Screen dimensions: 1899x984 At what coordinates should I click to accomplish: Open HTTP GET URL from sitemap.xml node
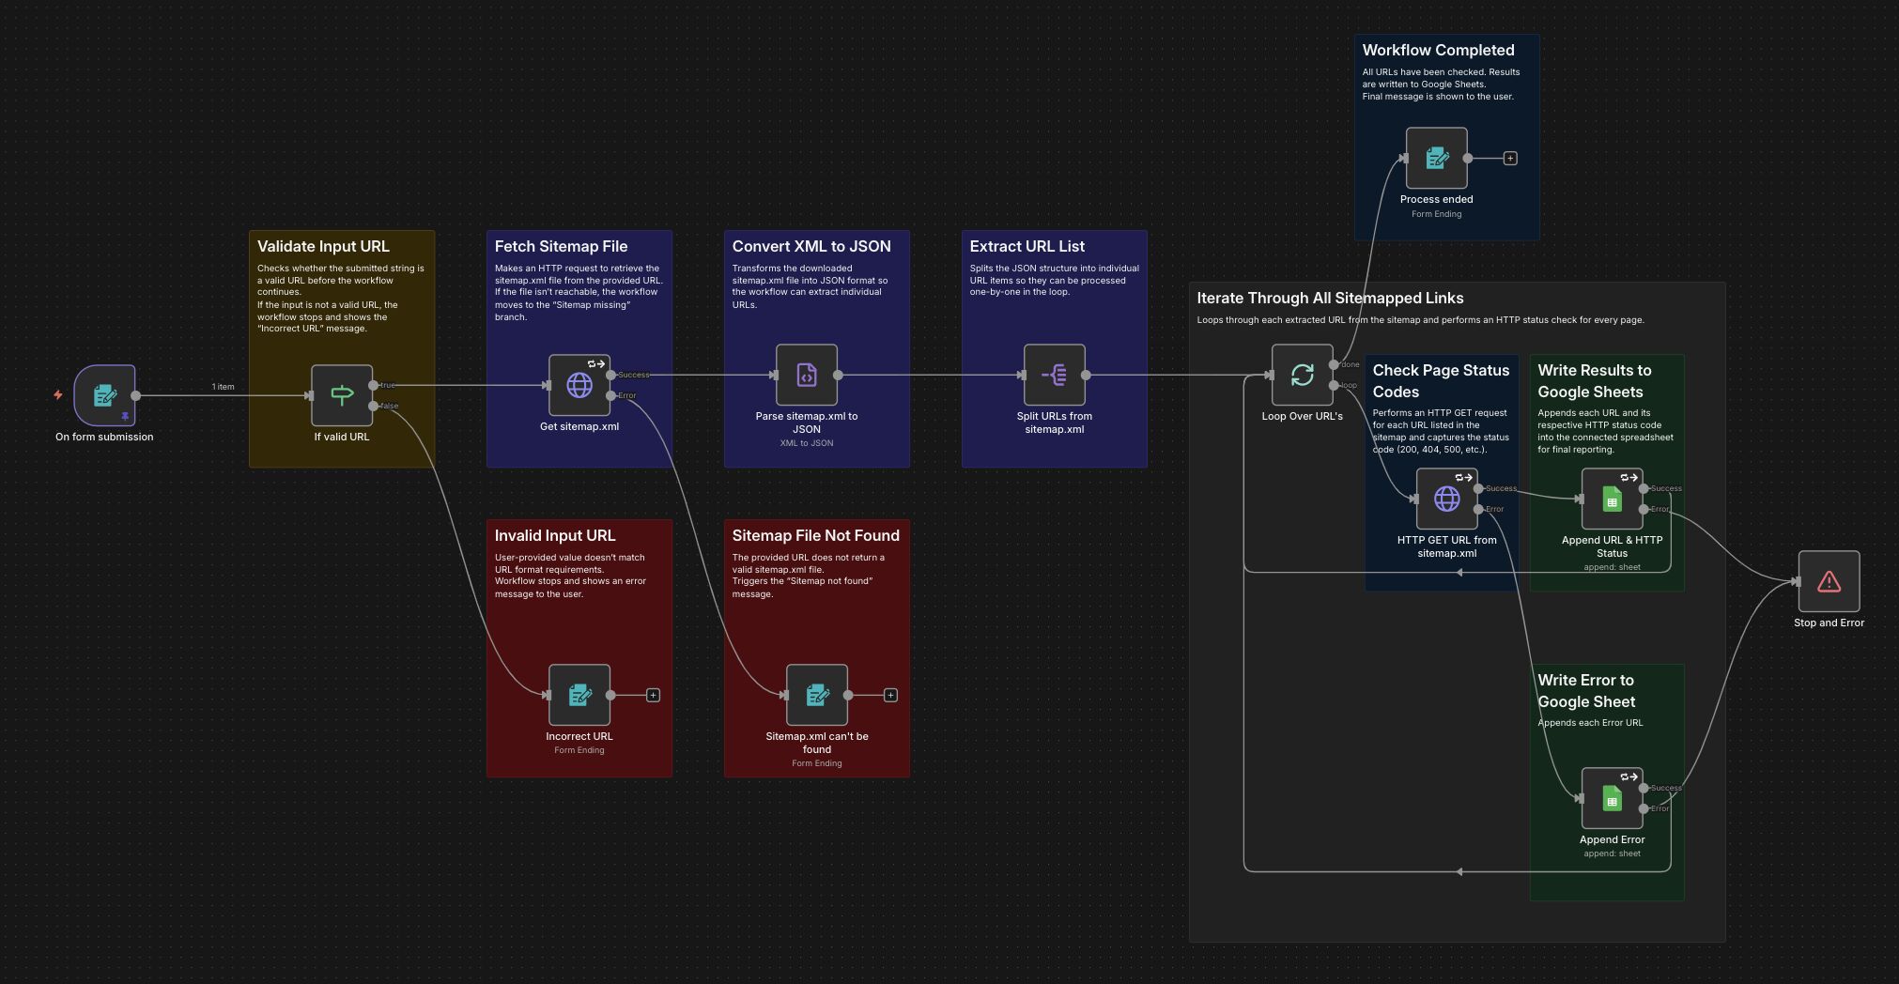coord(1446,499)
